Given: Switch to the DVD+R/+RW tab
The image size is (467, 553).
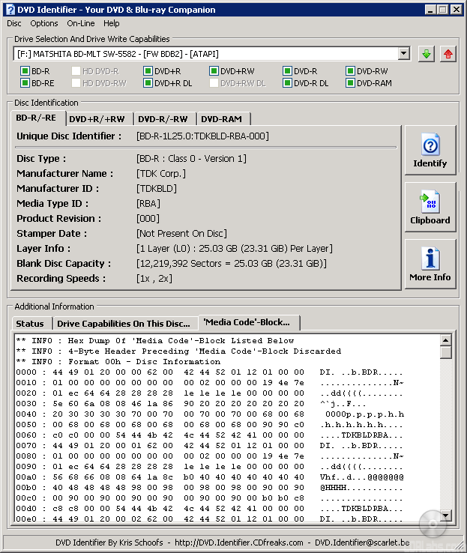Looking at the screenshot, I should click(x=98, y=118).
